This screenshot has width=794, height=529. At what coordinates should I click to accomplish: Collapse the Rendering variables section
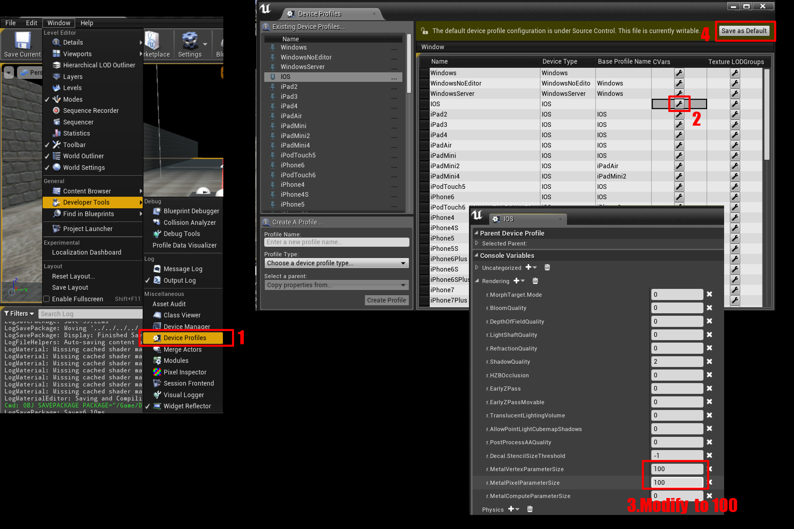(x=477, y=281)
